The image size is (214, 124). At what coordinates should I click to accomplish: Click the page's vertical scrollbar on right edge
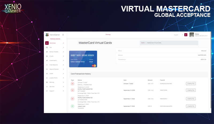tap(211, 70)
